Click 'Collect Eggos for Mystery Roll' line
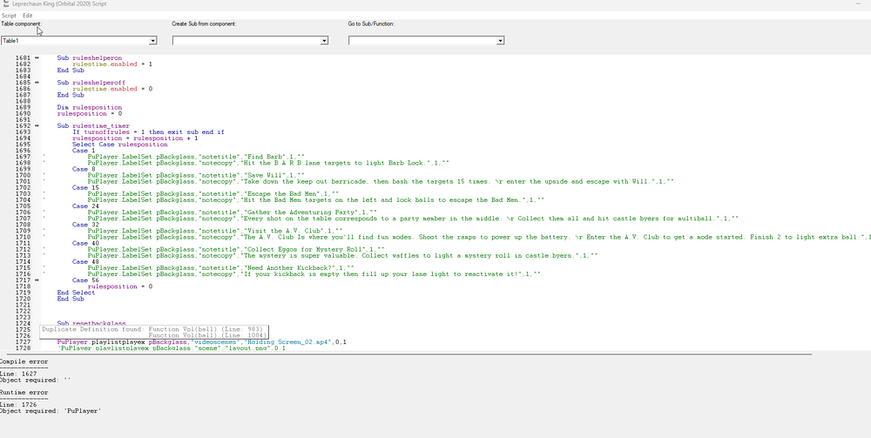Image resolution: width=871 pixels, height=438 pixels. 236,249
